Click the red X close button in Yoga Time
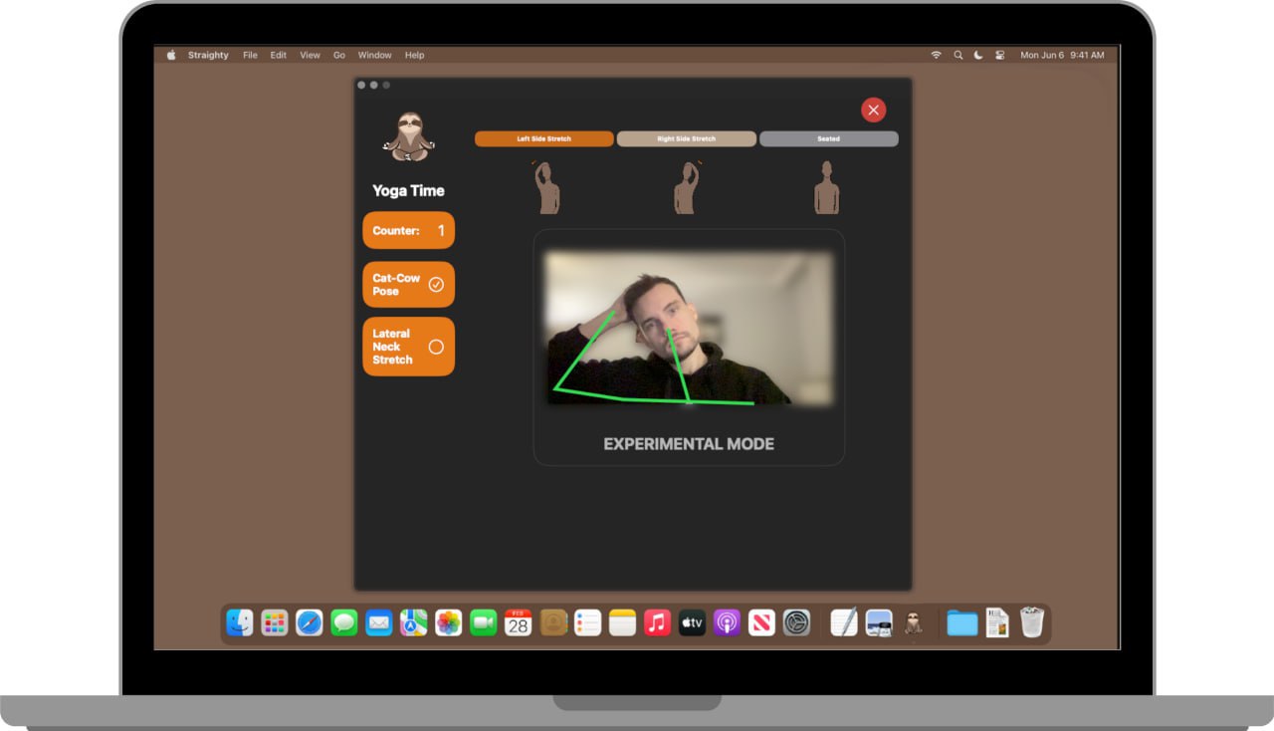Image resolution: width=1274 pixels, height=731 pixels. point(873,110)
